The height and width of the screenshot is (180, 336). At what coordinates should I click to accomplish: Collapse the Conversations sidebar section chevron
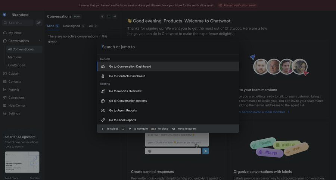pyautogui.click(x=40, y=41)
